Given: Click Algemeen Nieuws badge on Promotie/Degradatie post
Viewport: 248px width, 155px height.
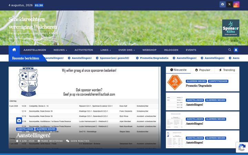Looking at the screenshot, I should coord(196,81).
